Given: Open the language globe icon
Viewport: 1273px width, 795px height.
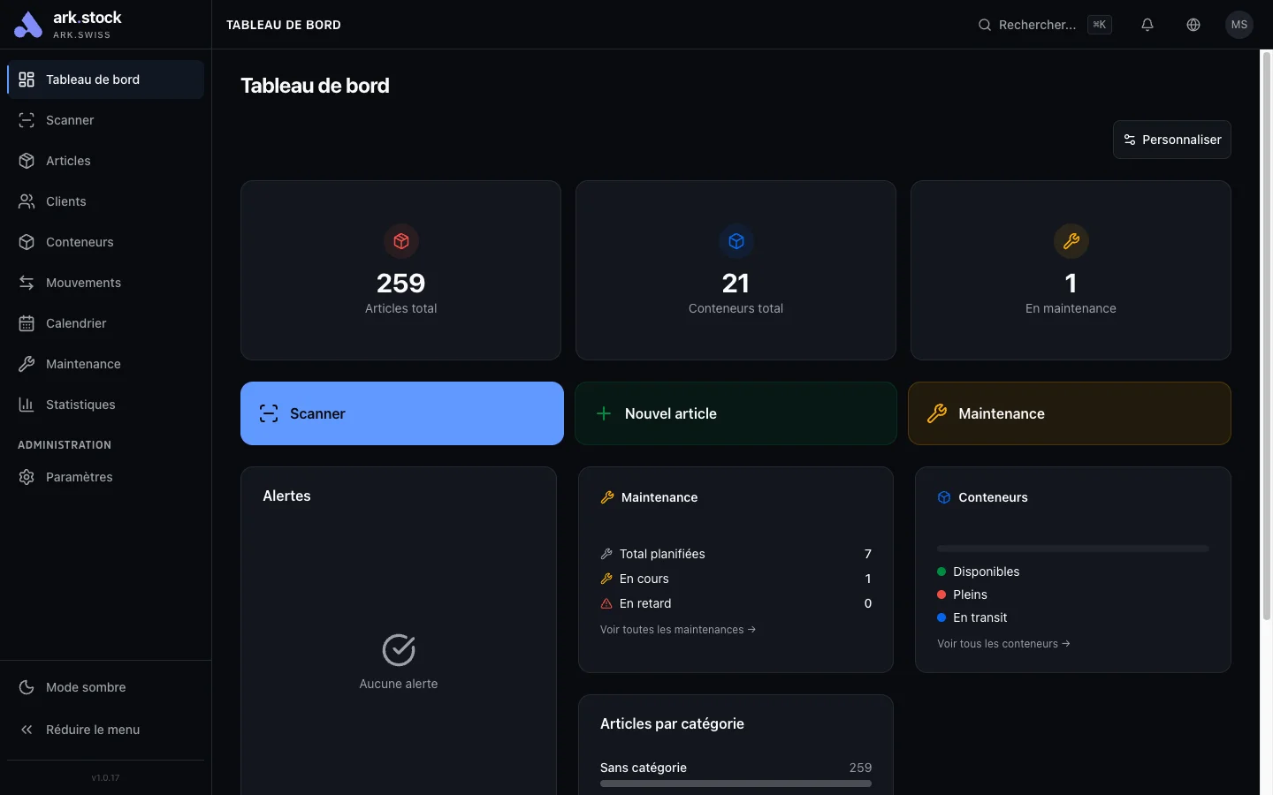Looking at the screenshot, I should (x=1193, y=25).
